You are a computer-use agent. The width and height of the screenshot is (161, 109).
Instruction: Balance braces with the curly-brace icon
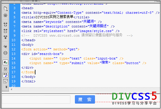[x=5, y=53]
